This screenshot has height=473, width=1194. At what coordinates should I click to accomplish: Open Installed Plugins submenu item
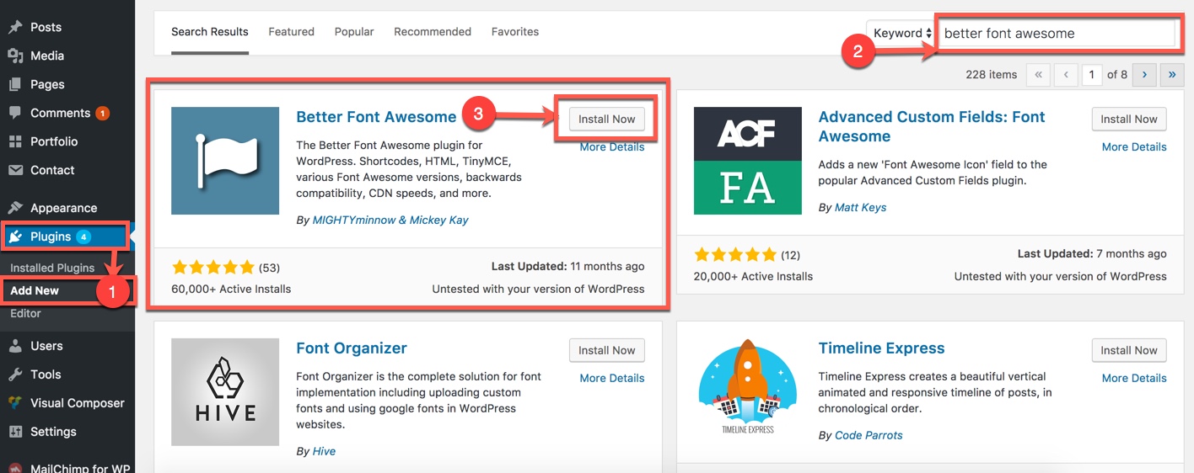tap(52, 268)
